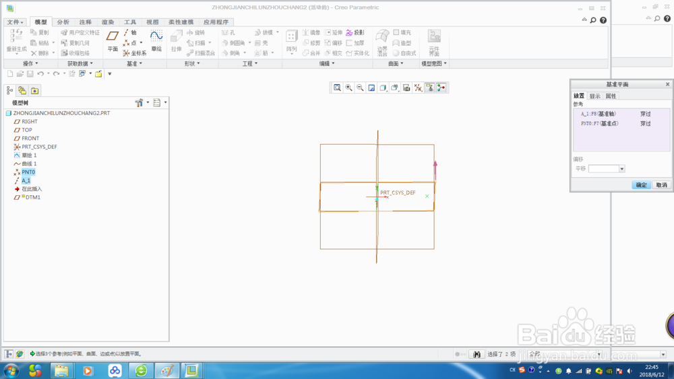This screenshot has width=674, height=379.
Task: Choose the 点 (Point) datum tool
Action: tap(130, 43)
